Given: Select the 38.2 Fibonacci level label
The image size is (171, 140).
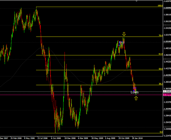Looking at the screenshot, I should click(x=161, y=84).
